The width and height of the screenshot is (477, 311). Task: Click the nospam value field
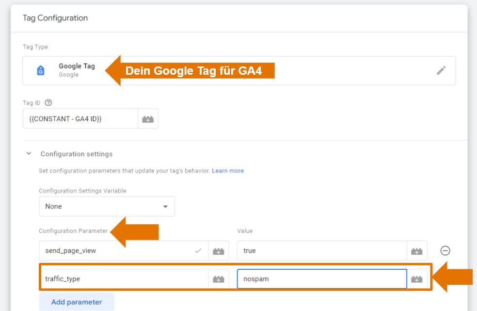(310, 278)
